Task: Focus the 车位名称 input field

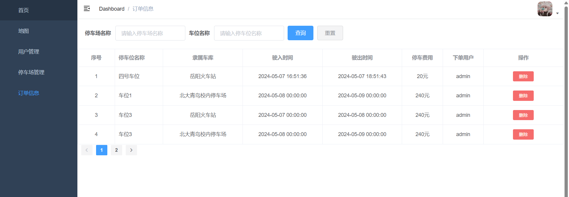Action: pyautogui.click(x=249, y=33)
